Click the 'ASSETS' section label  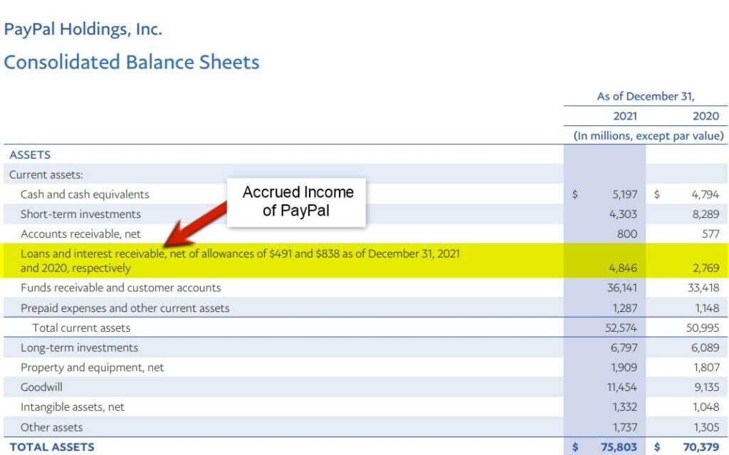28,155
